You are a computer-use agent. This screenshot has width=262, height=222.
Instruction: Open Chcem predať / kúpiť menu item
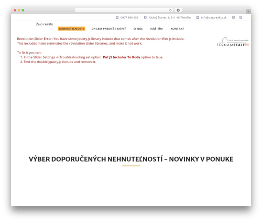click(108, 29)
